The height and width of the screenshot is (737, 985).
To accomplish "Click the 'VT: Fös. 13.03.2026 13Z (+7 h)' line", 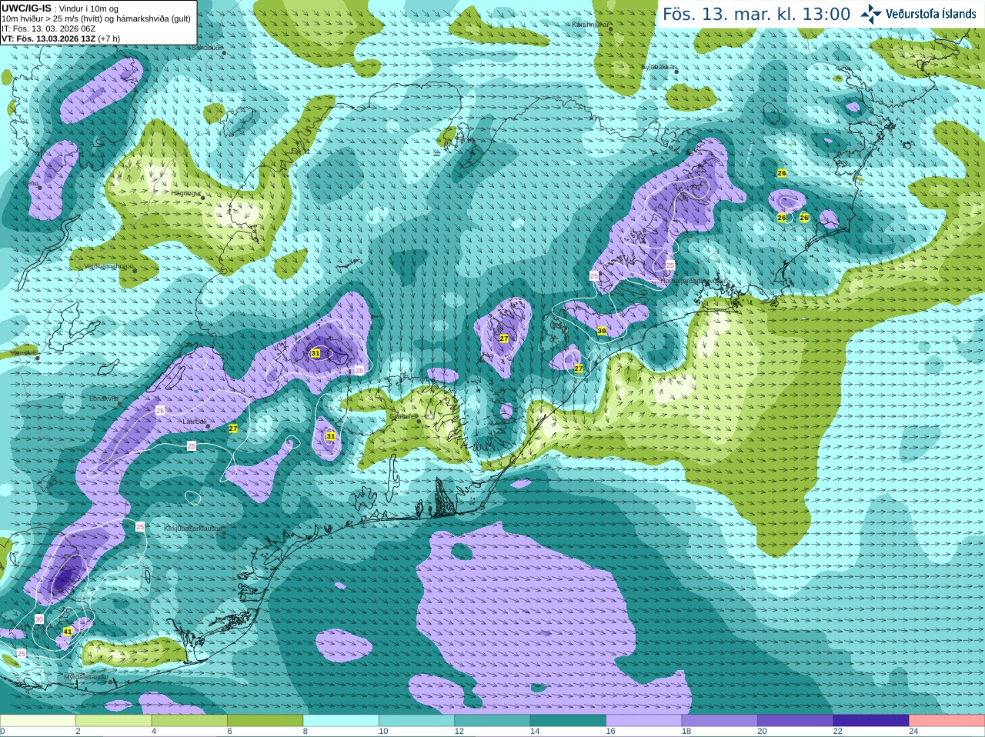I will point(61,38).
